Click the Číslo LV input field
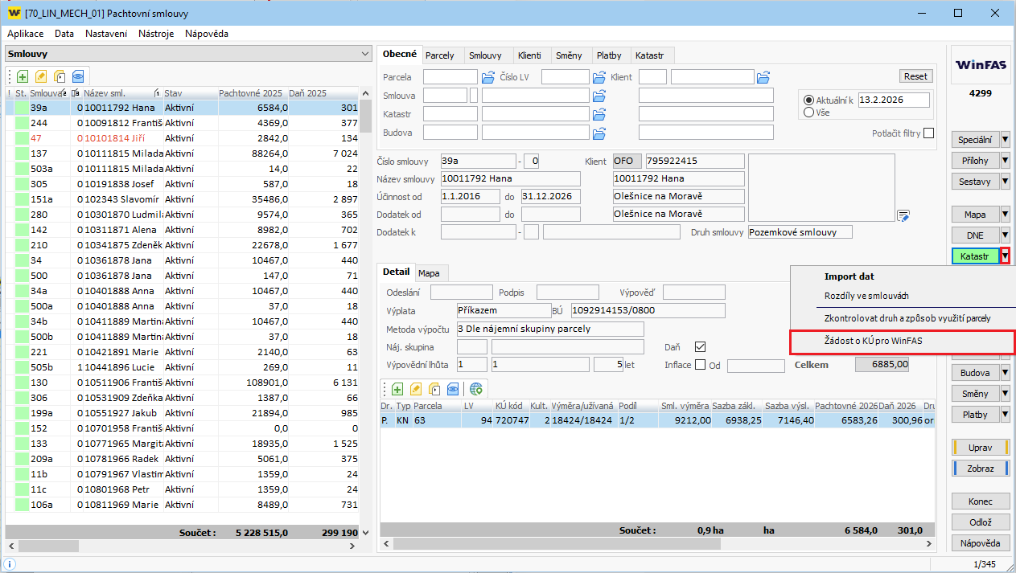 pos(565,77)
